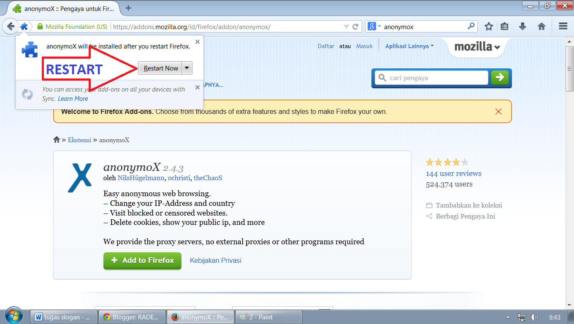The width and height of the screenshot is (574, 324).
Task: Submit add-on search with green arrow button
Action: [500, 78]
